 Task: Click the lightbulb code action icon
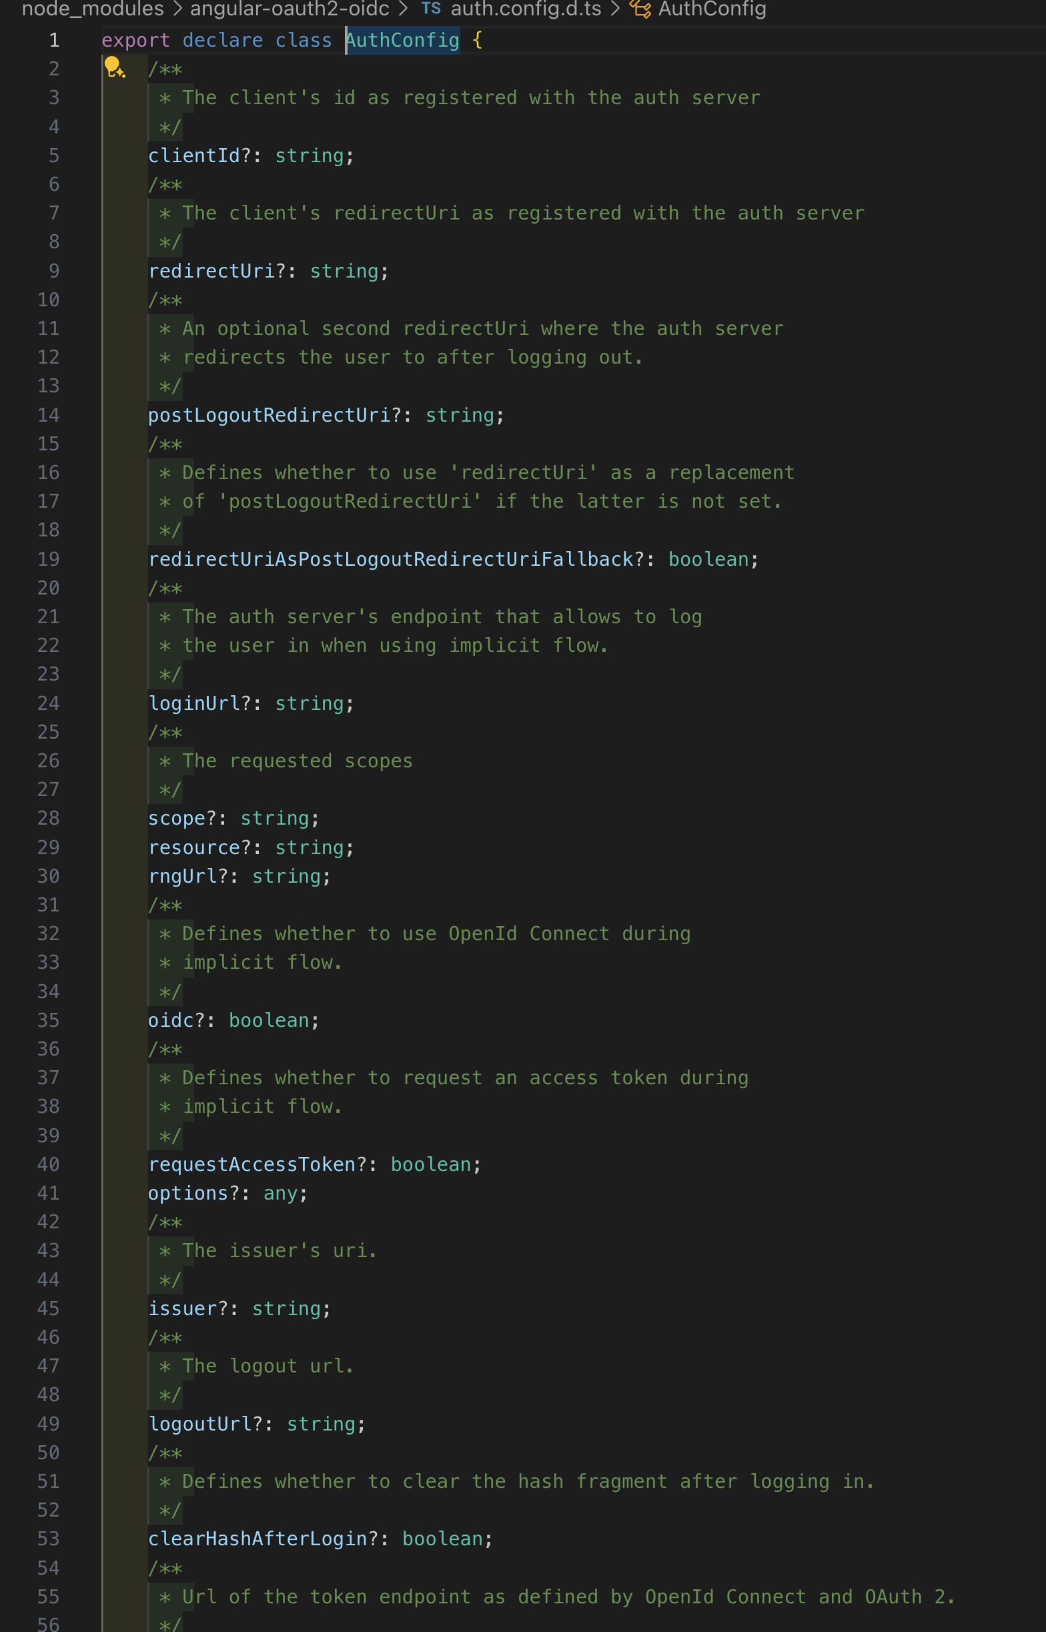(113, 67)
